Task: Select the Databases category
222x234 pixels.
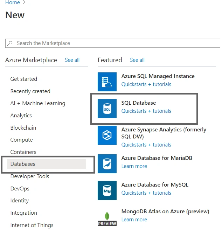Action: (x=46, y=164)
